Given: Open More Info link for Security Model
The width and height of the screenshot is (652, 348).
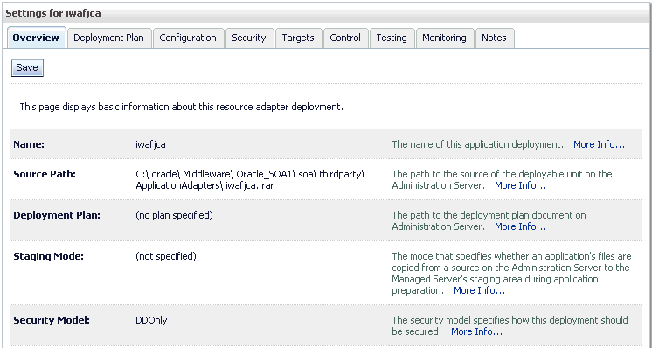Looking at the screenshot, I should (x=477, y=331).
